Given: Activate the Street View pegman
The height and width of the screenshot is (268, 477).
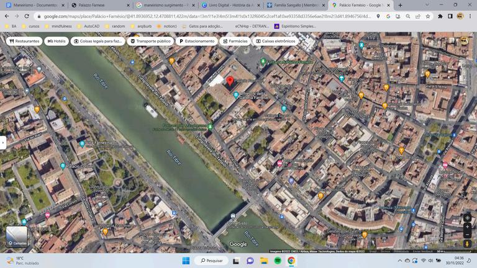Looking at the screenshot, I should (x=467, y=244).
